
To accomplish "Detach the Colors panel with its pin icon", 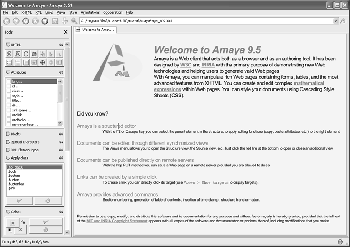I will 61,212.
